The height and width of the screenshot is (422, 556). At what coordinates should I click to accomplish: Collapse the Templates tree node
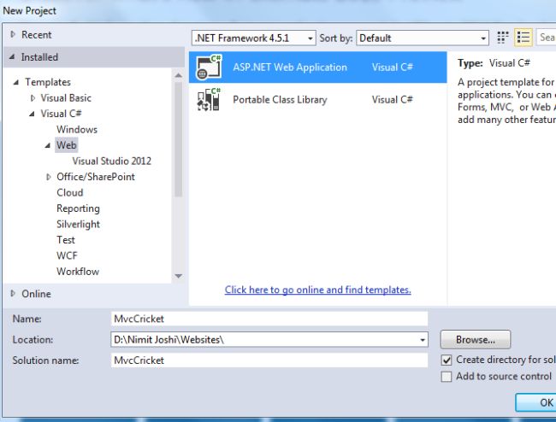(15, 82)
